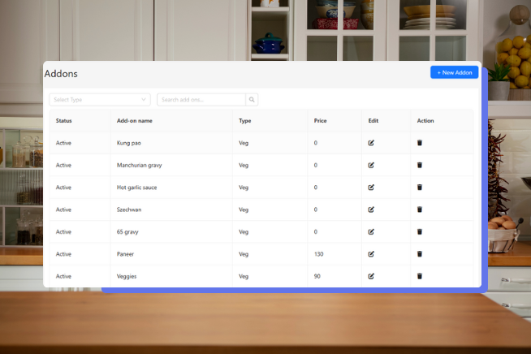This screenshot has width=531, height=354.
Task: Edit the Szechwan addon row
Action: 371,209
